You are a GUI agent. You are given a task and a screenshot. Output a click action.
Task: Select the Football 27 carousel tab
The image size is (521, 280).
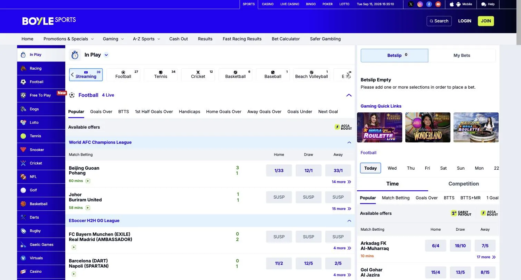(x=123, y=74)
